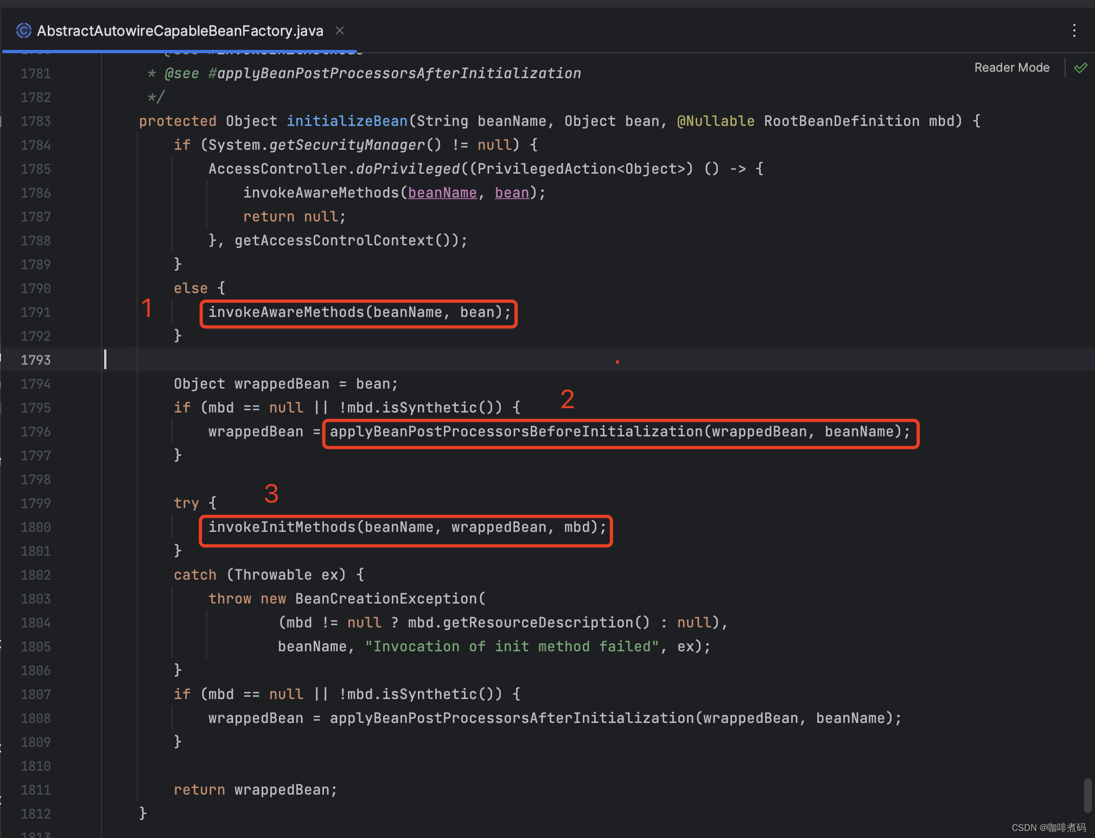Click the initializeBean method name
The height and width of the screenshot is (838, 1095).
347,121
